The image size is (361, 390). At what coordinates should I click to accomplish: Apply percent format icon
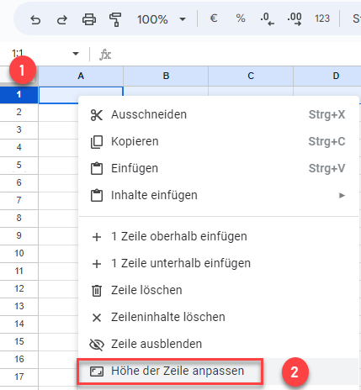(241, 18)
